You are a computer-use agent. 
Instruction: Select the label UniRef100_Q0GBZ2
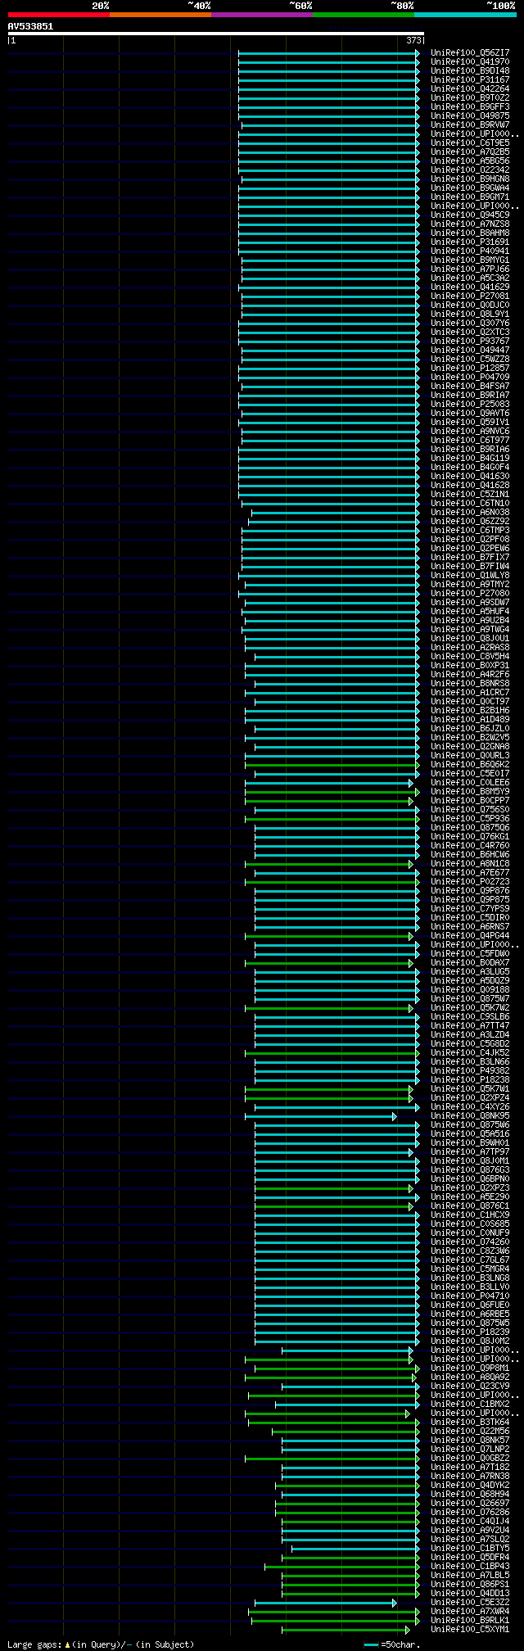coord(470,1458)
